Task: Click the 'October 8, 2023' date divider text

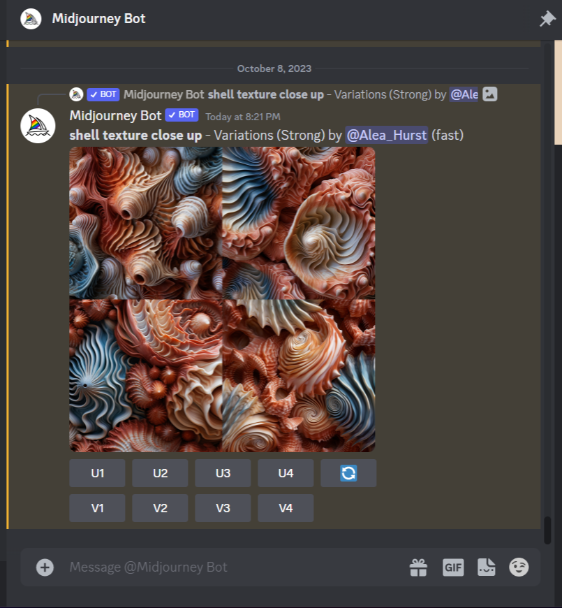Action: point(274,68)
